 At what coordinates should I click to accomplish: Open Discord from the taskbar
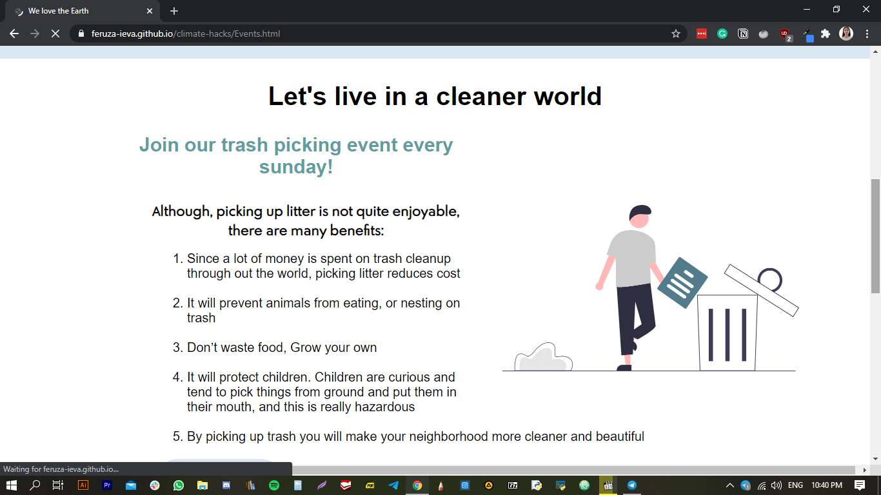(x=226, y=485)
